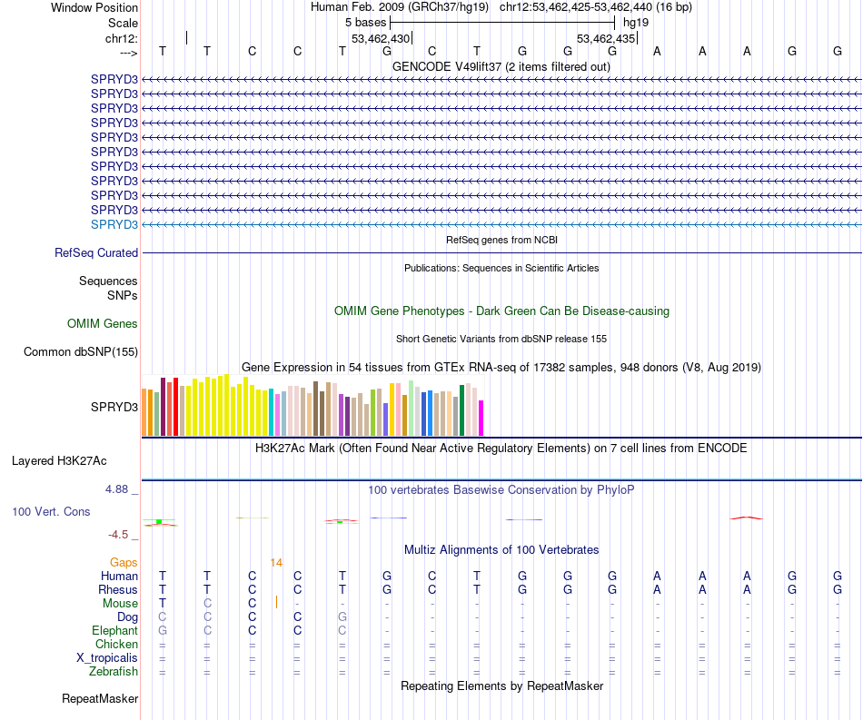Click the Window Position label
The height and width of the screenshot is (720, 863).
[94, 7]
